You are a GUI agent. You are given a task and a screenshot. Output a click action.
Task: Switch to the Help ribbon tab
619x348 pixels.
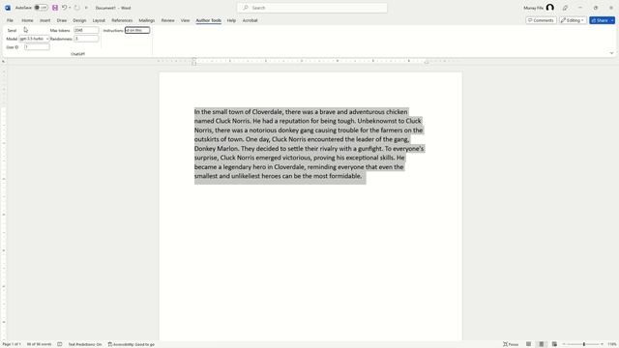click(231, 20)
